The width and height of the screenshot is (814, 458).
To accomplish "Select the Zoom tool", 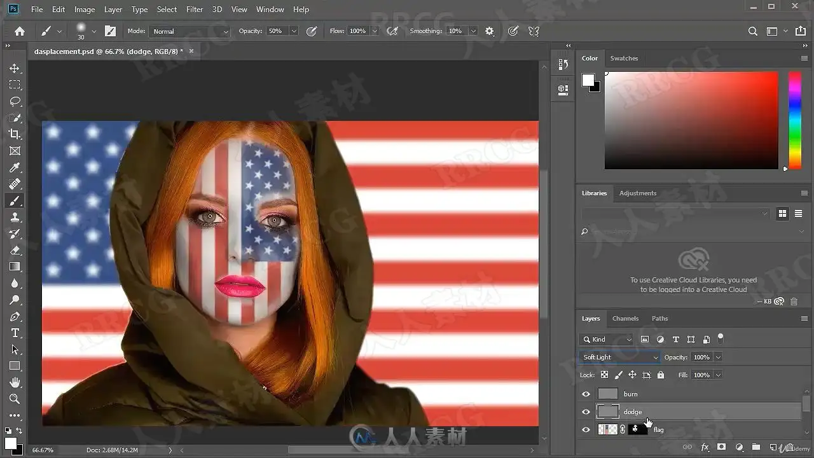I will click(15, 399).
